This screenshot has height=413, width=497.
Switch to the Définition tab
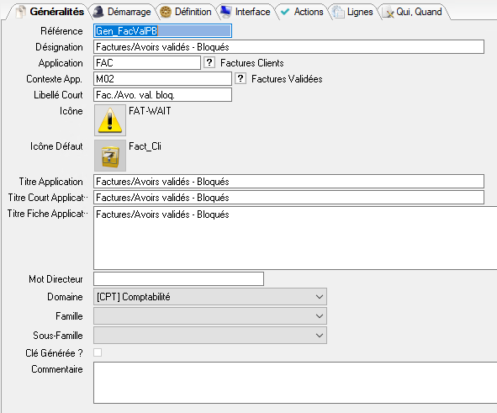click(187, 12)
